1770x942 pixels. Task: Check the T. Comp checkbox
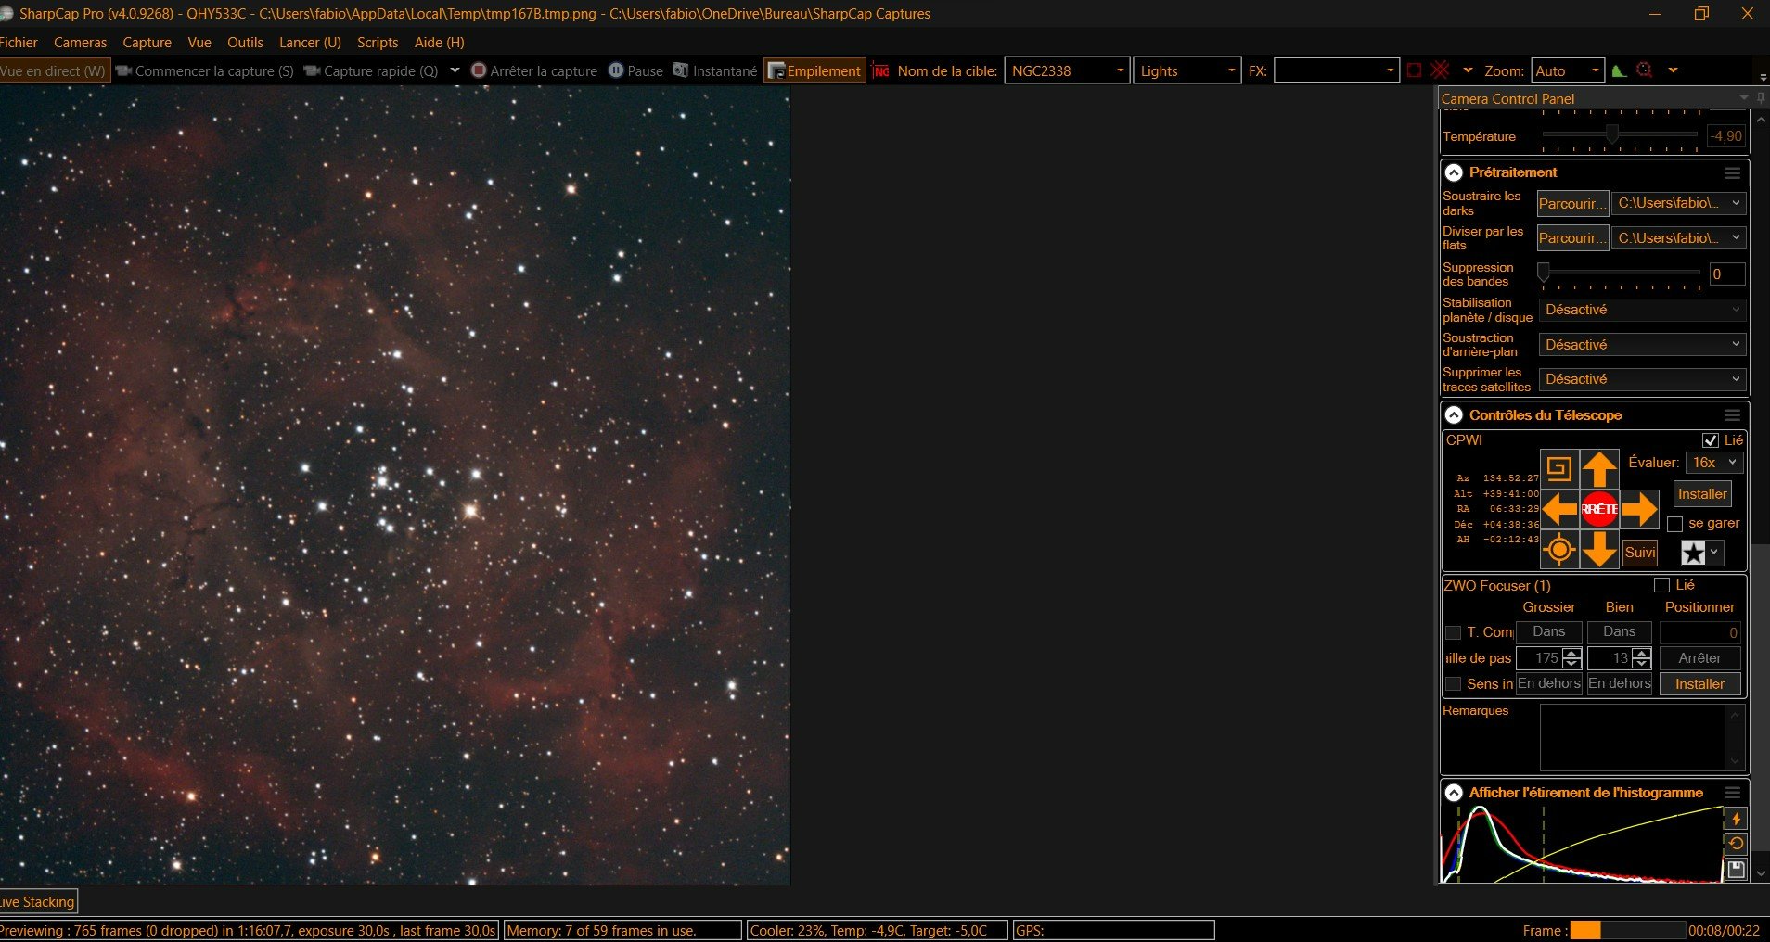click(x=1454, y=632)
